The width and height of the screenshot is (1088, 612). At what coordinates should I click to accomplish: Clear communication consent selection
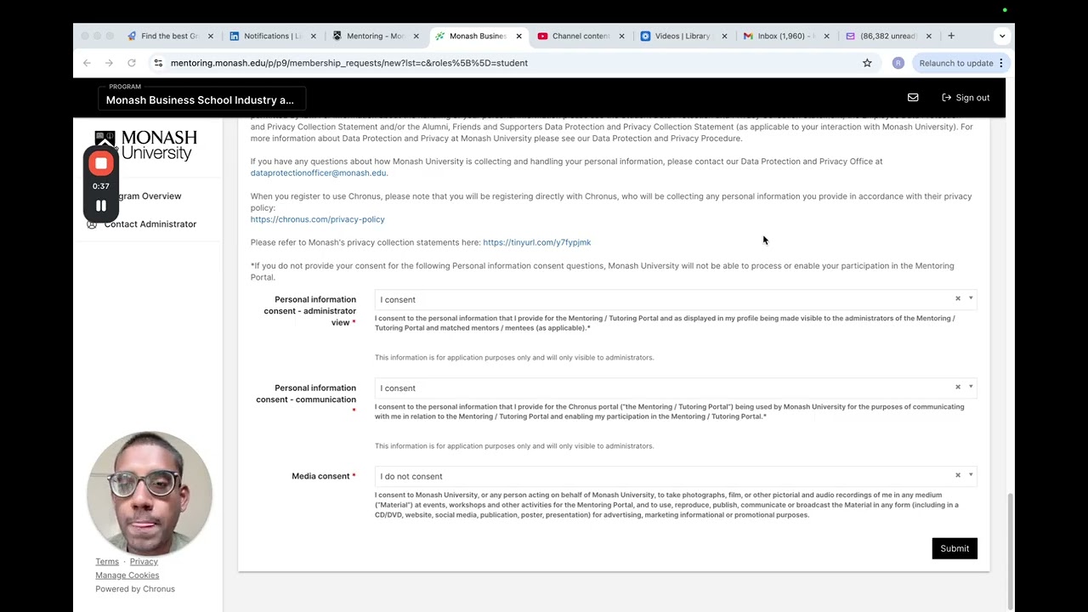958,387
